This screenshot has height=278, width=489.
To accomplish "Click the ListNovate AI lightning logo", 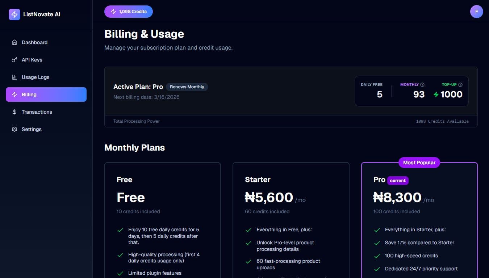I will click(14, 14).
